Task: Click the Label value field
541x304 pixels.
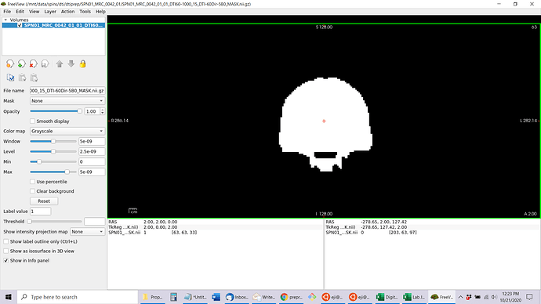Action: 40,212
